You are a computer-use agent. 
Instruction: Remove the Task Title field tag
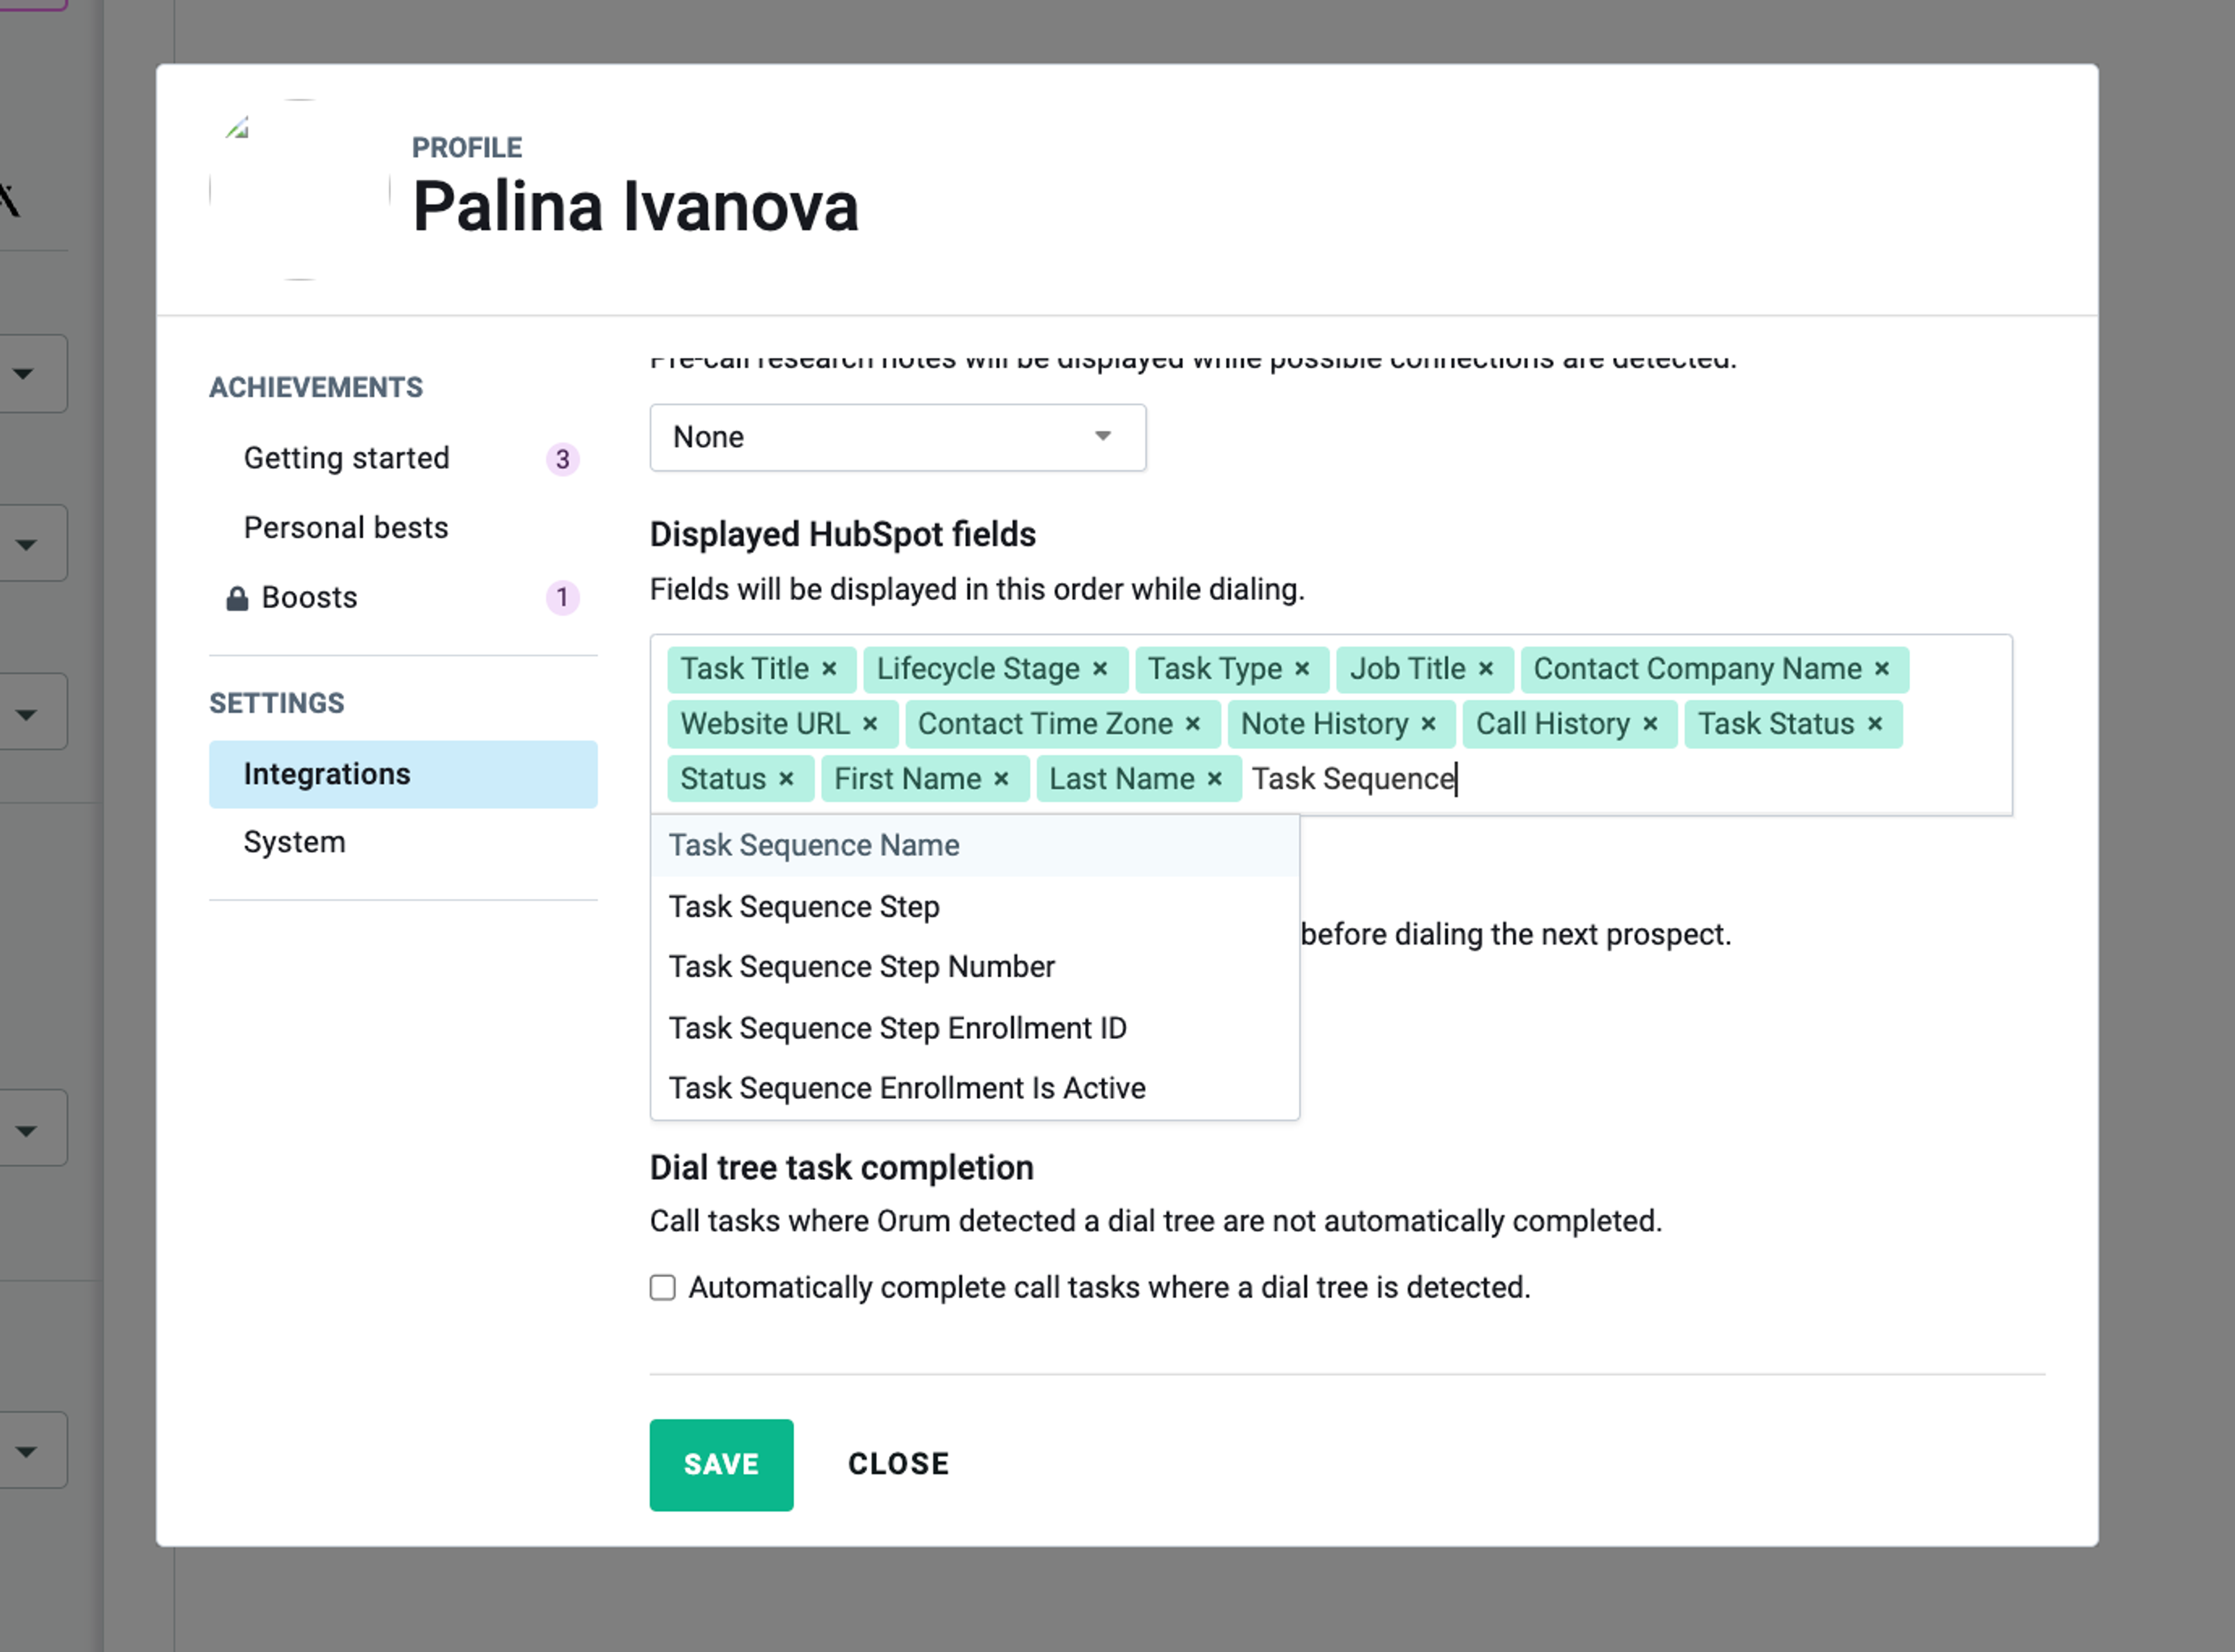coord(829,669)
